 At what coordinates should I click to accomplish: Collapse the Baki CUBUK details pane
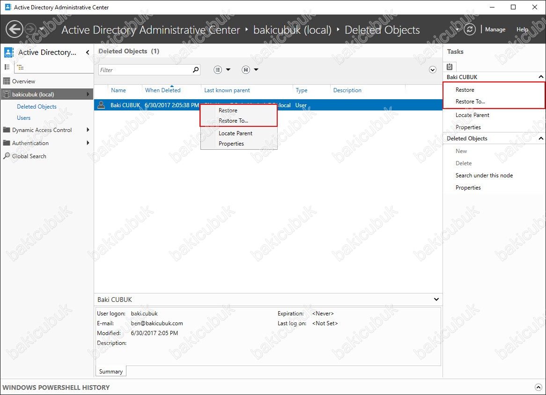click(x=436, y=300)
